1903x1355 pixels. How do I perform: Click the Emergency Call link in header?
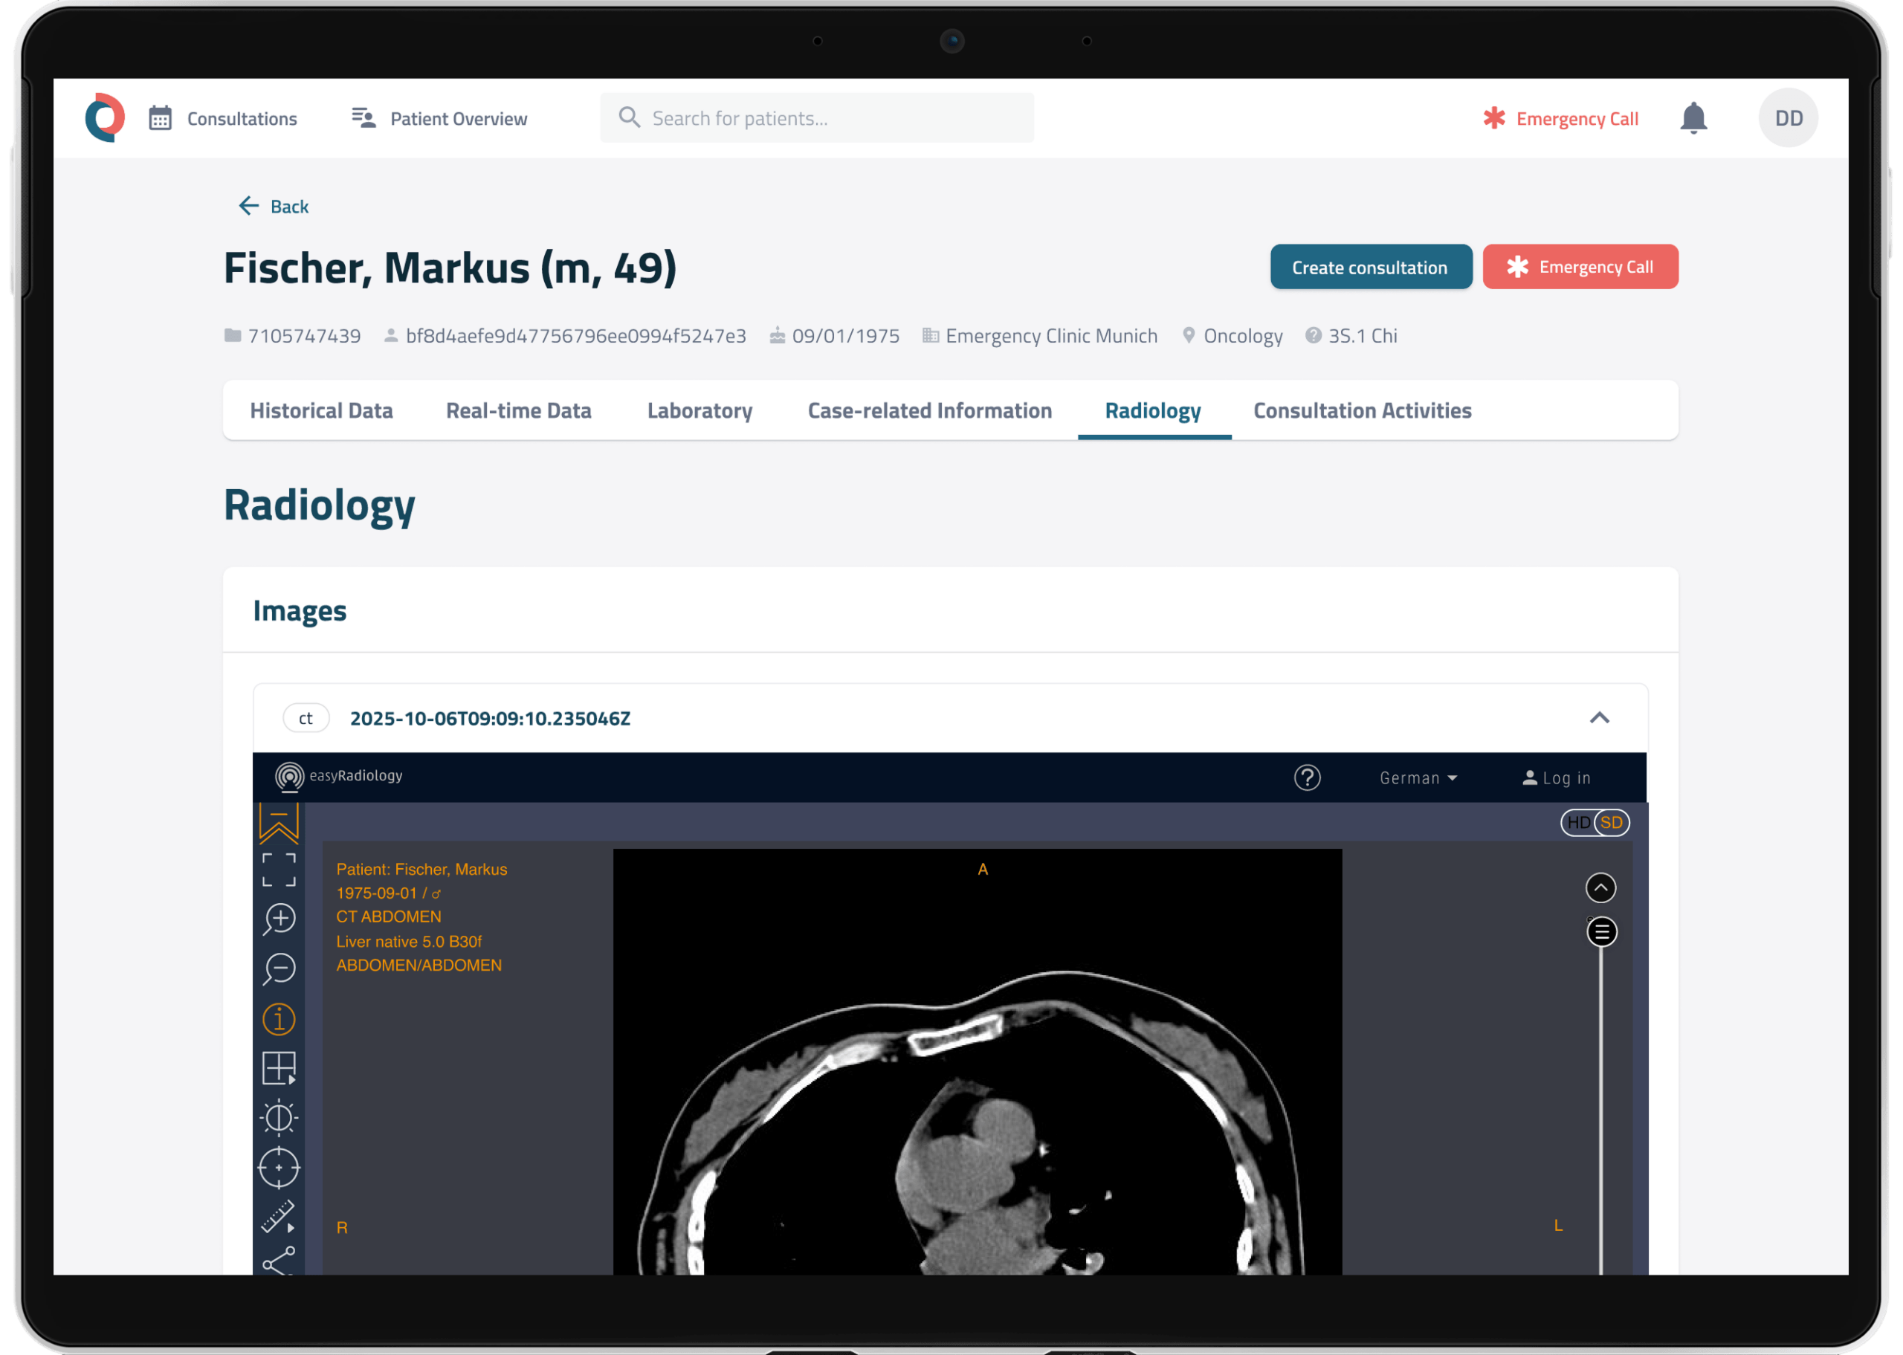[1560, 118]
